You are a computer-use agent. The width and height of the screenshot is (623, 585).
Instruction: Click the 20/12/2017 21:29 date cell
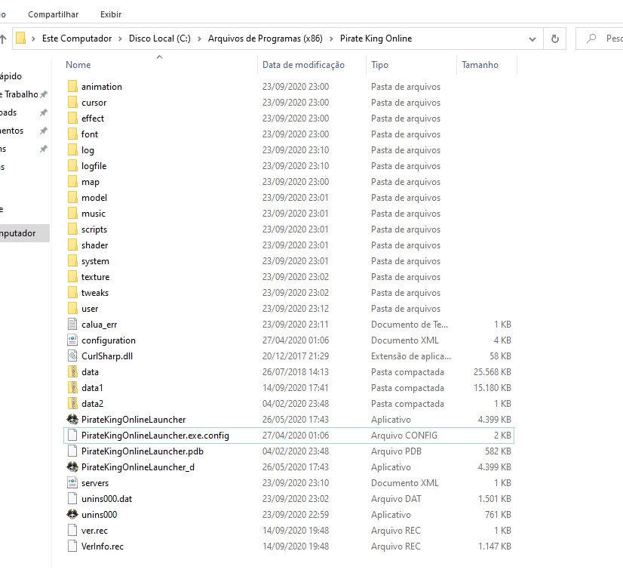click(296, 356)
